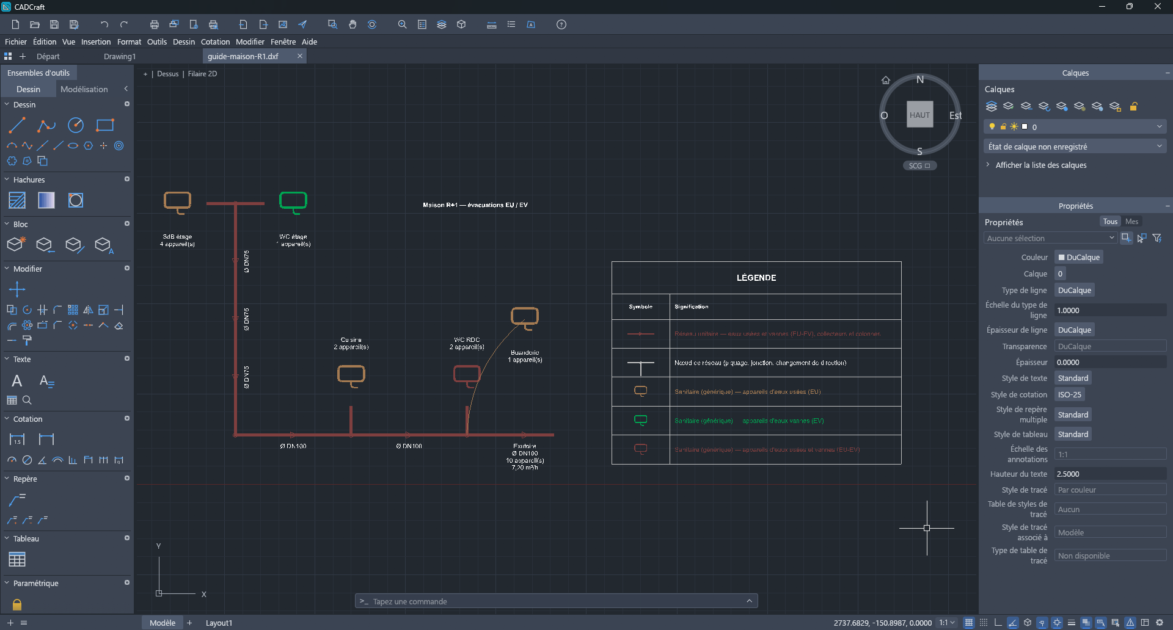1173x630 pixels.
Task: Select the Circle tool
Action: click(x=76, y=126)
